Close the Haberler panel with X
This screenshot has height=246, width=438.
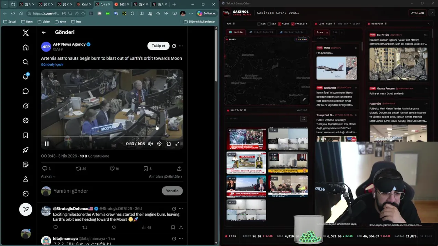pyautogui.click(x=428, y=24)
